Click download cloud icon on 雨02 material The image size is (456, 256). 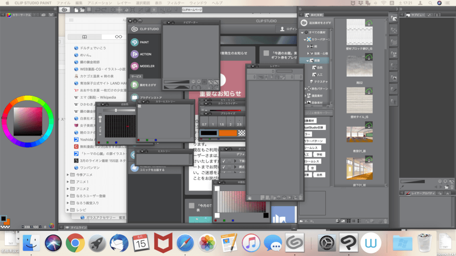[x=369, y=57]
